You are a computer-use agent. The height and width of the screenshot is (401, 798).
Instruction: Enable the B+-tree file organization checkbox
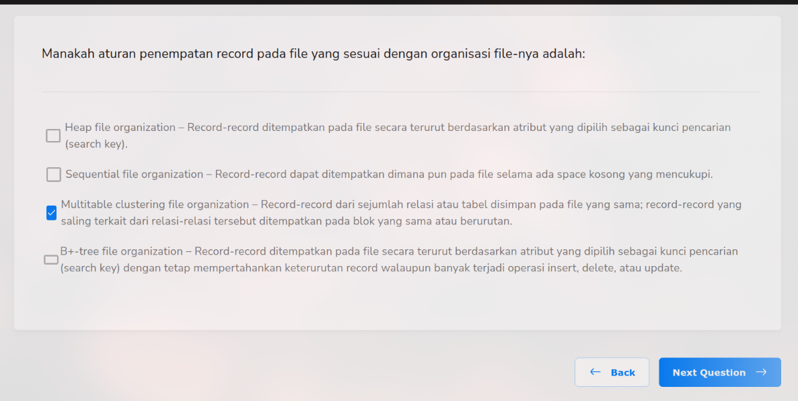click(51, 260)
